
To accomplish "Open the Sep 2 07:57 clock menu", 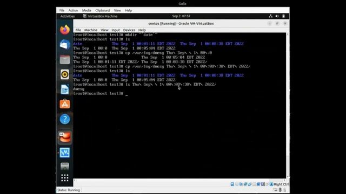I will (181, 16).
